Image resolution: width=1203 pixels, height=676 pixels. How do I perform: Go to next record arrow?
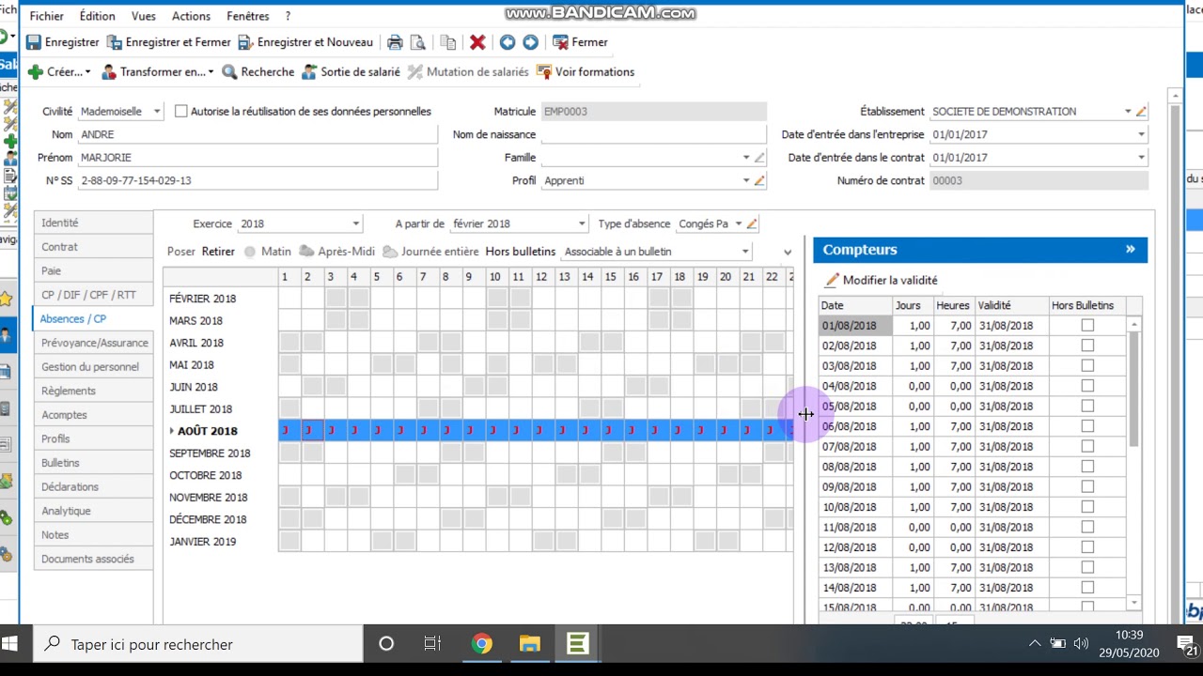click(530, 42)
